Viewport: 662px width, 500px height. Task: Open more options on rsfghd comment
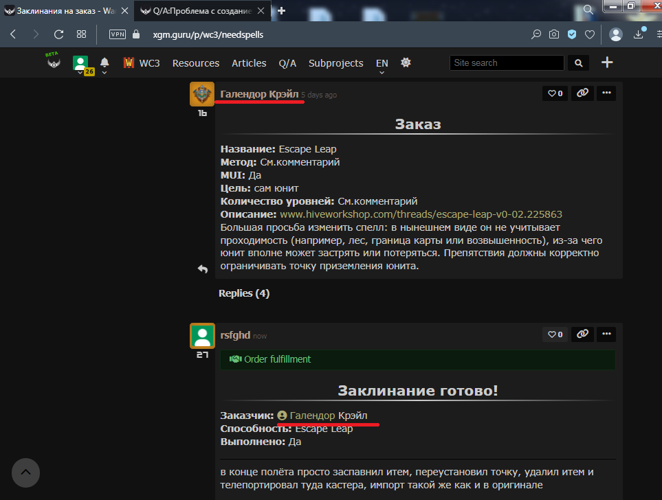tap(606, 334)
